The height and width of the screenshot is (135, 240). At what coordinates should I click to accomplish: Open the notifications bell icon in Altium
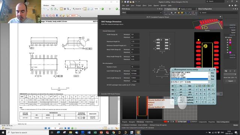coord(232,6)
